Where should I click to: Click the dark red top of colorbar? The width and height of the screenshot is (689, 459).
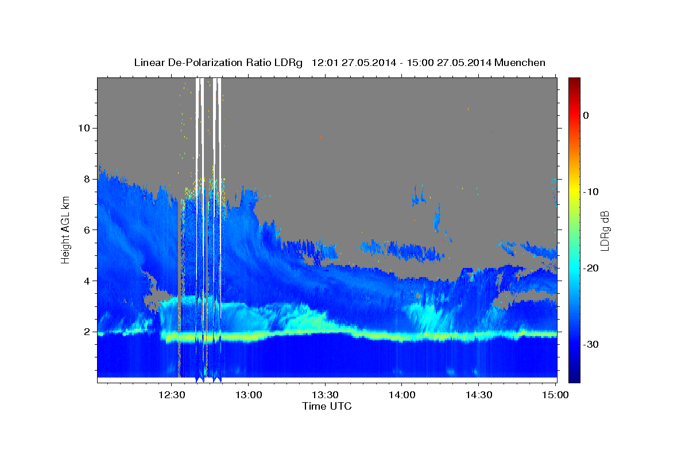574,81
